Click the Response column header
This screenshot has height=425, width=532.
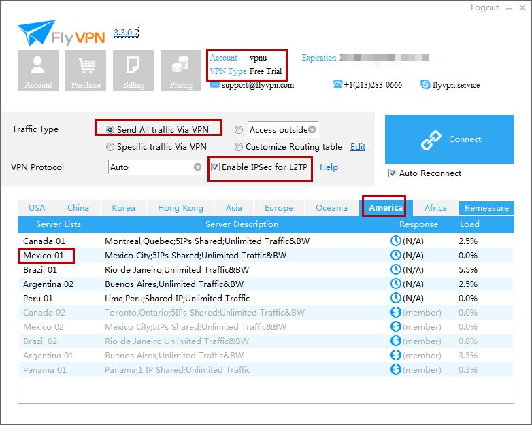(418, 224)
